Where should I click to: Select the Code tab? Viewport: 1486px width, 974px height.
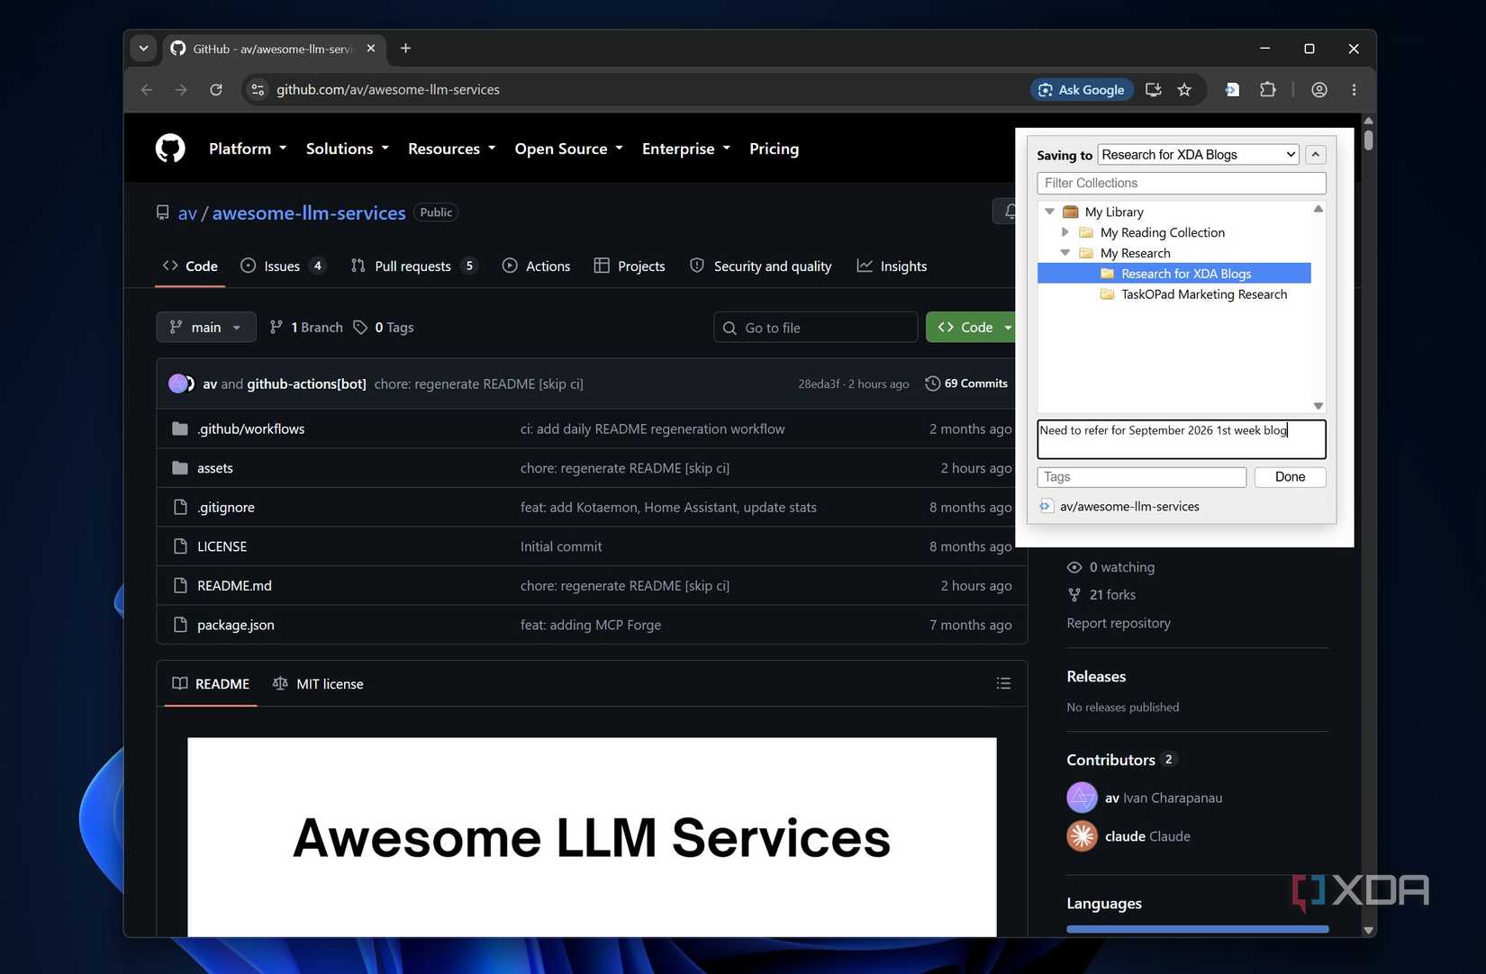190,266
